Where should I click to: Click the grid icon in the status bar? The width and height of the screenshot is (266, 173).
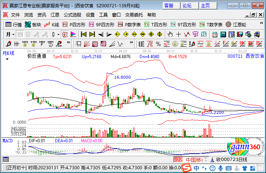(x=6, y=159)
